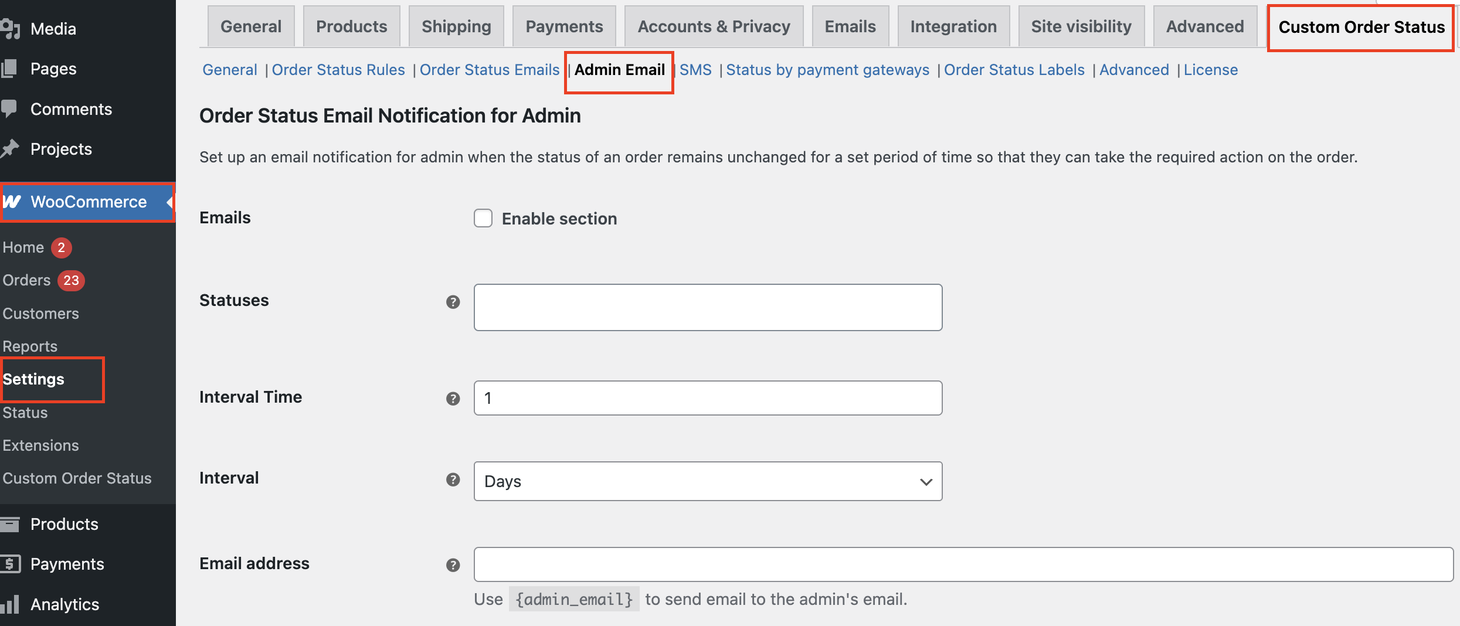Select the Admin Email sub-section
Viewport: 1460px width, 626px height.
[x=620, y=70]
